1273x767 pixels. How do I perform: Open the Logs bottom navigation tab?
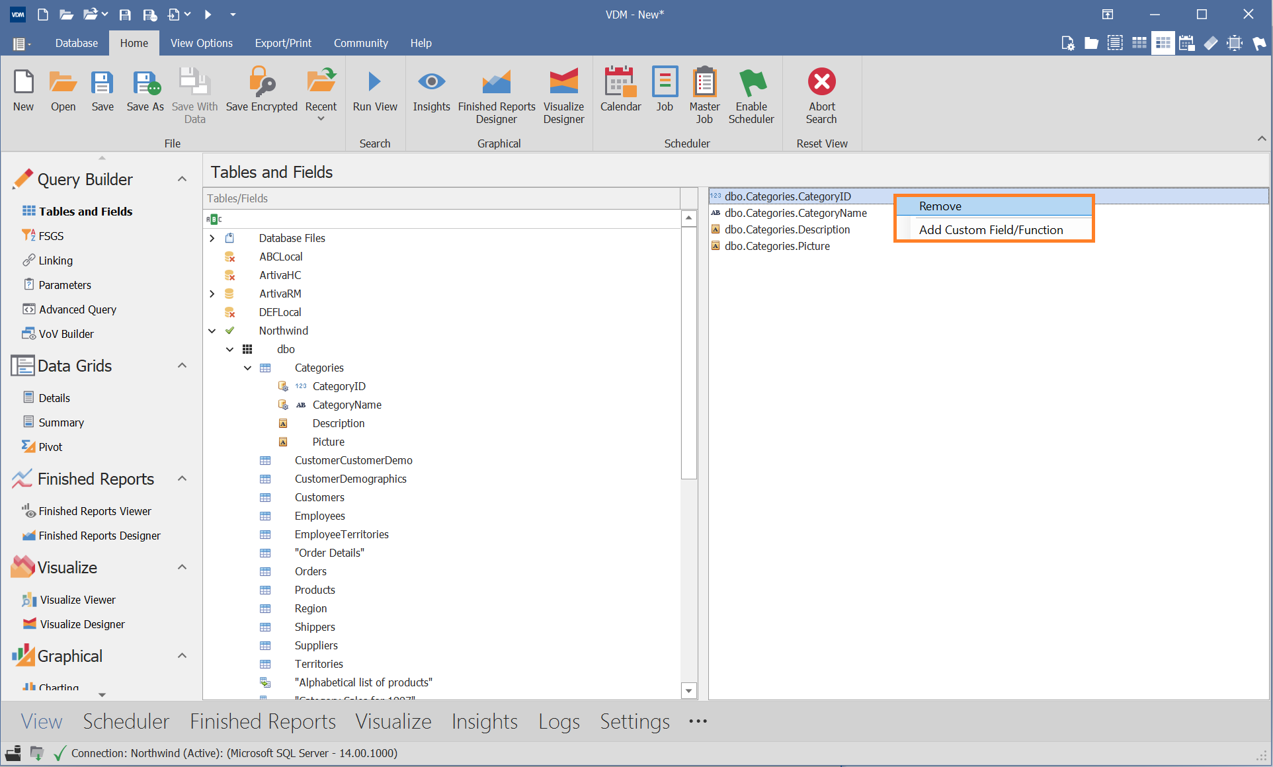(x=559, y=721)
